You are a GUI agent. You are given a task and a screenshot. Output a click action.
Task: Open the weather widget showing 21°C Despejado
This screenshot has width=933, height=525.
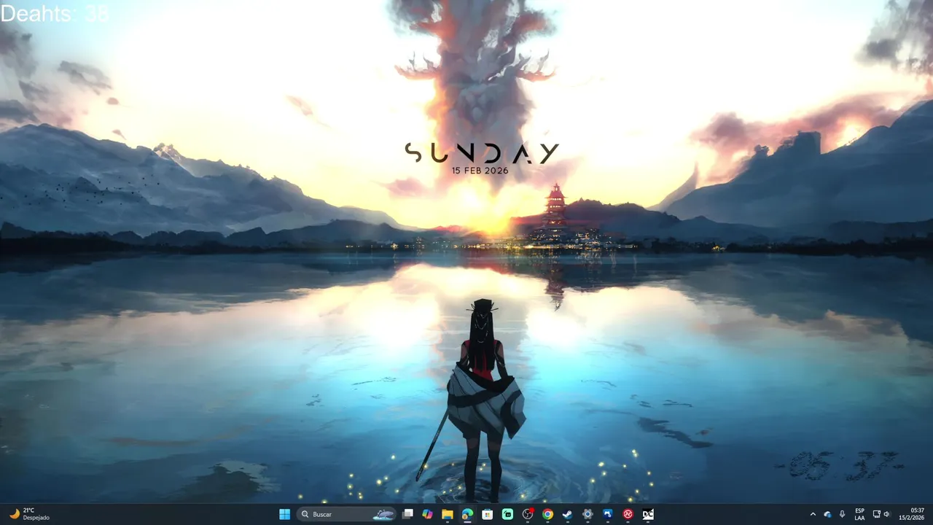click(x=29, y=514)
